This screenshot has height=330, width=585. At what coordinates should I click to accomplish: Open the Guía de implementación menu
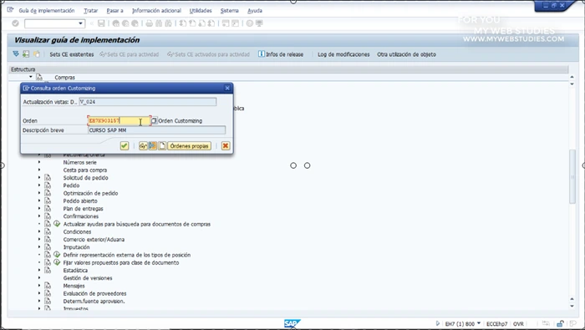47,10
